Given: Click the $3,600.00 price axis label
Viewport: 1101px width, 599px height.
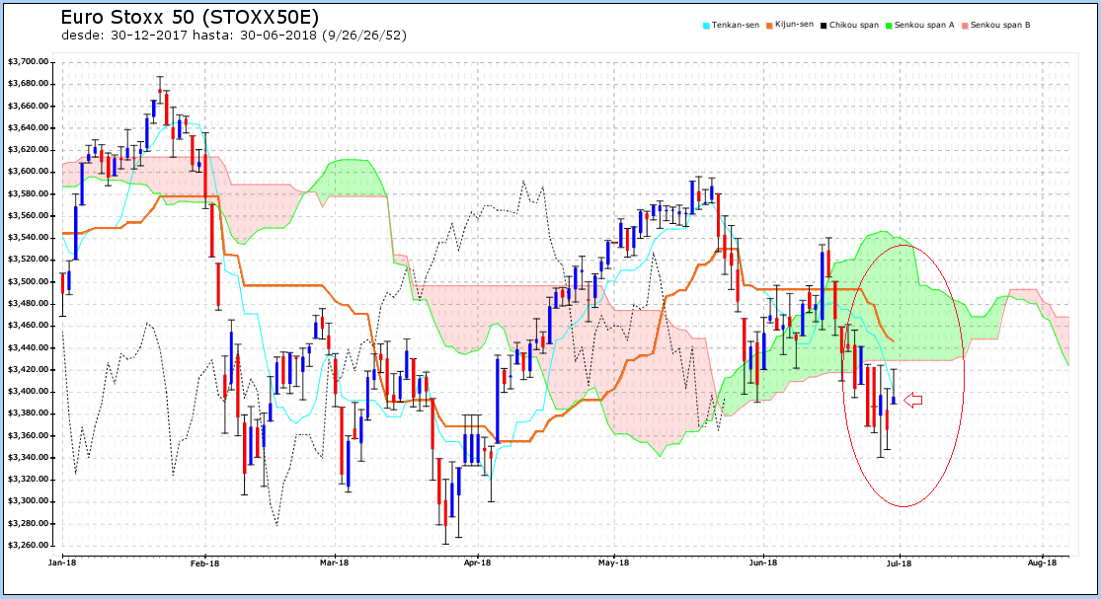Looking at the screenshot, I should [x=28, y=172].
